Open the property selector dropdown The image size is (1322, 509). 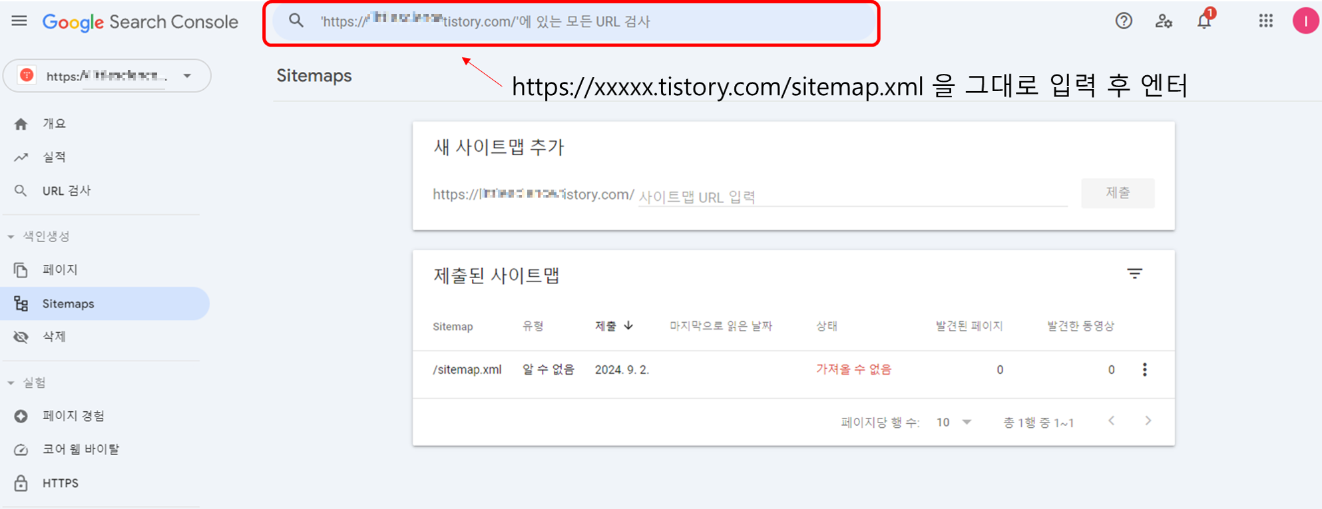(107, 76)
